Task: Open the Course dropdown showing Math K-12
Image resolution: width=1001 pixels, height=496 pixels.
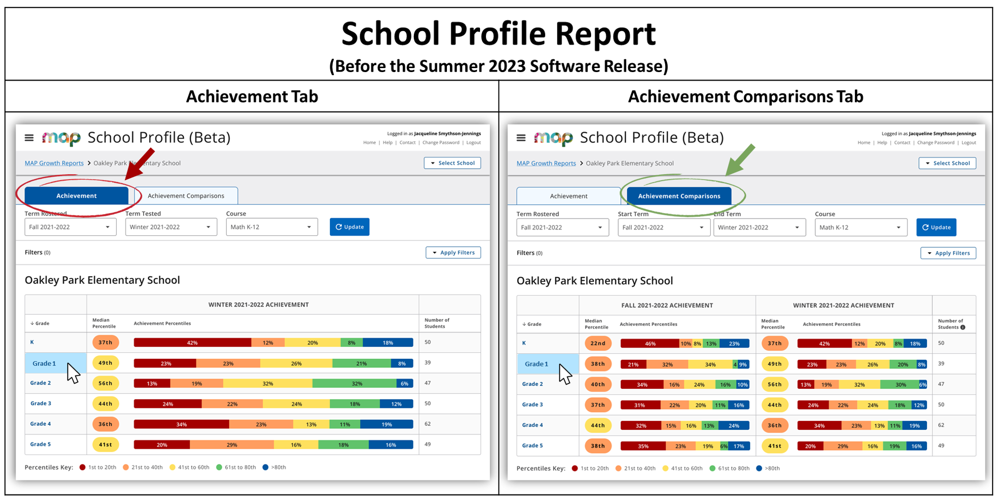Action: pos(271,227)
